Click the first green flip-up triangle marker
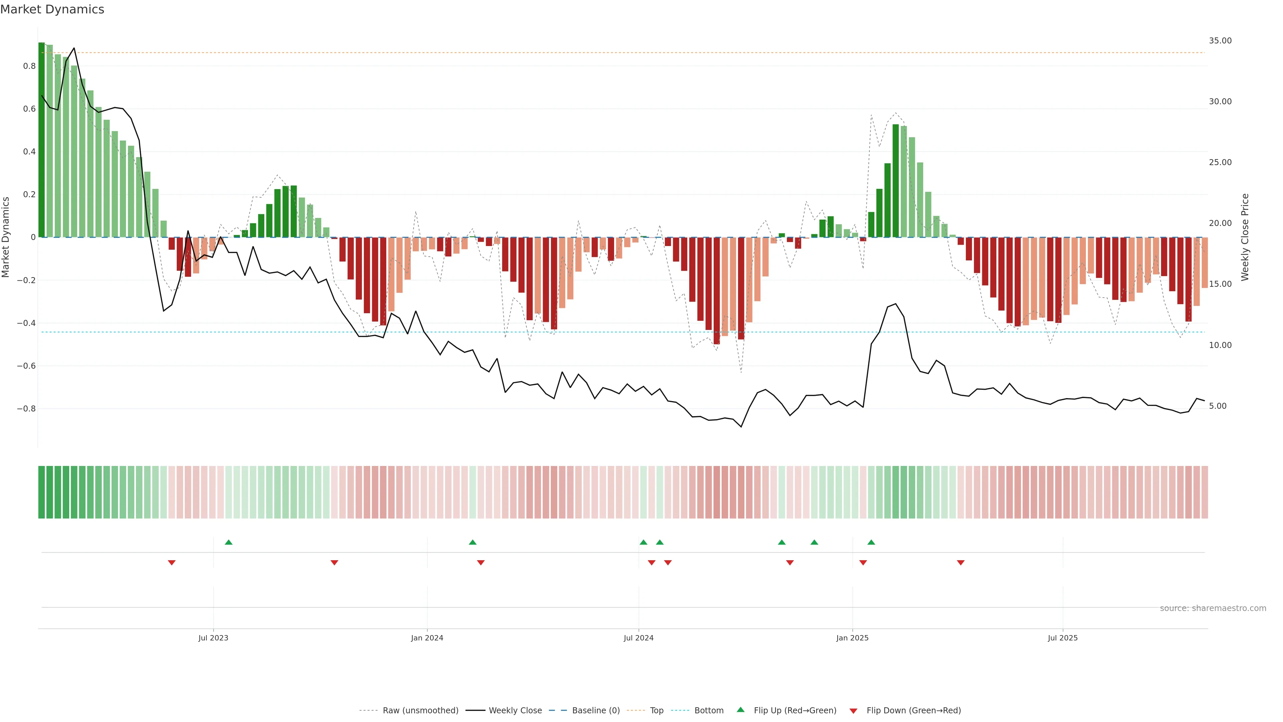Image resolution: width=1283 pixels, height=722 pixels. (x=229, y=542)
